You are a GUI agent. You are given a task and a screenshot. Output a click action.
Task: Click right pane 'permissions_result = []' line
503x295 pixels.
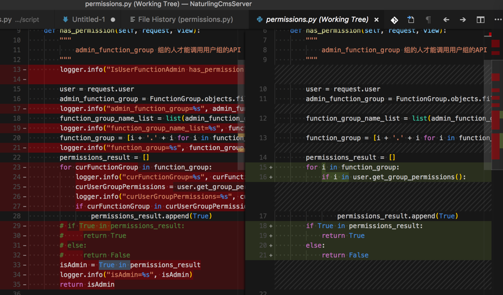point(351,158)
